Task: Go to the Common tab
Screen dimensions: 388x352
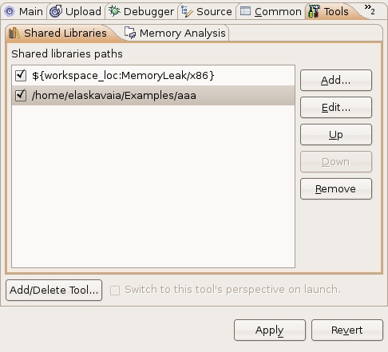Action: tap(271, 11)
